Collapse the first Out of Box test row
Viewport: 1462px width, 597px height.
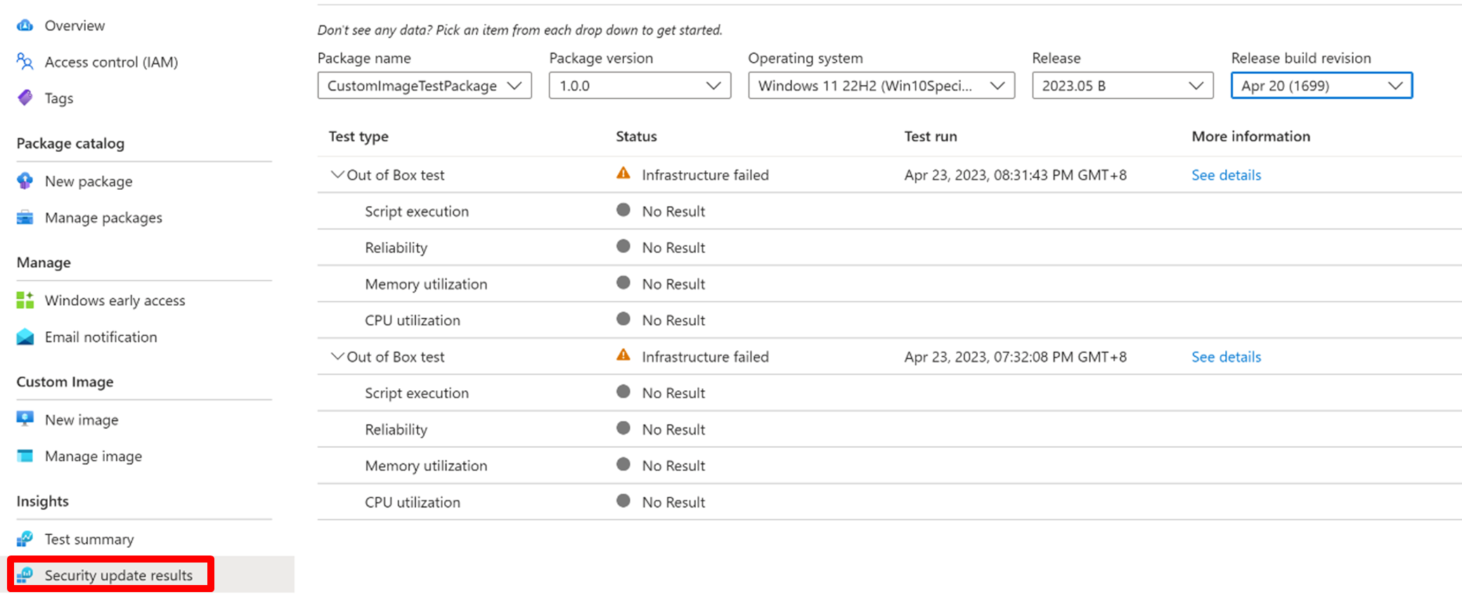coord(337,174)
